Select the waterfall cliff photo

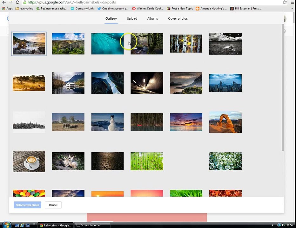(68, 44)
